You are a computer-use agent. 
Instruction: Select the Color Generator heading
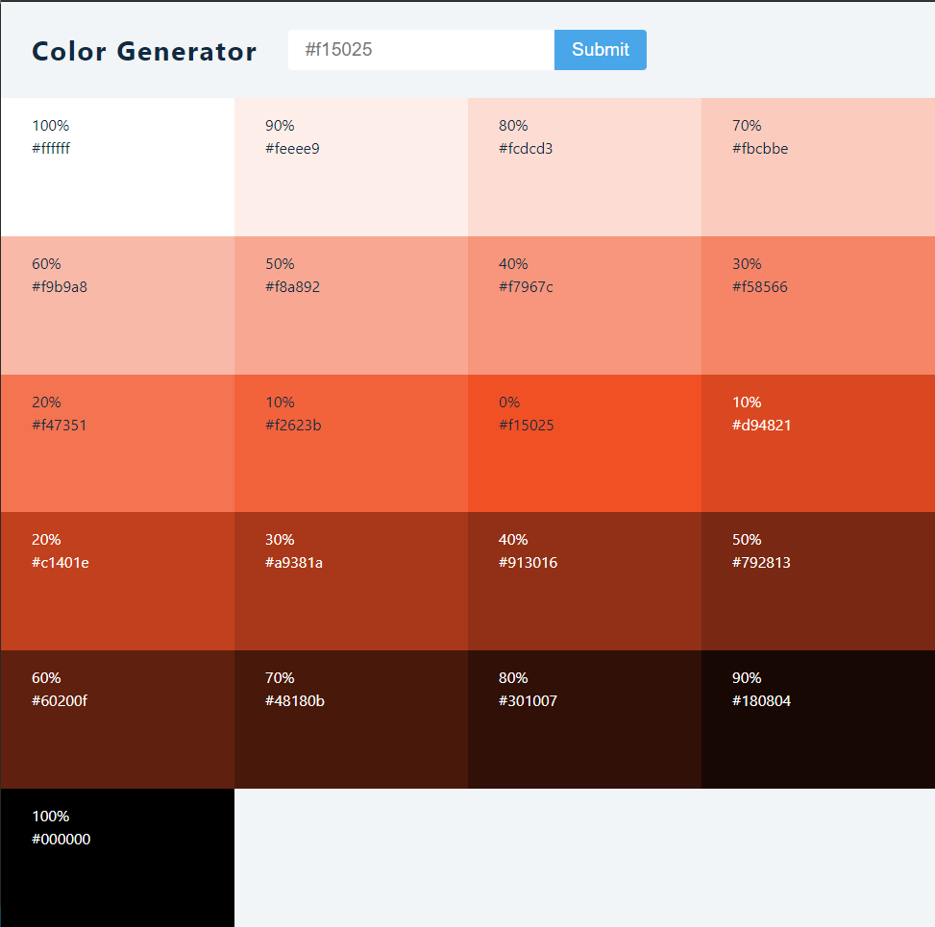(144, 51)
